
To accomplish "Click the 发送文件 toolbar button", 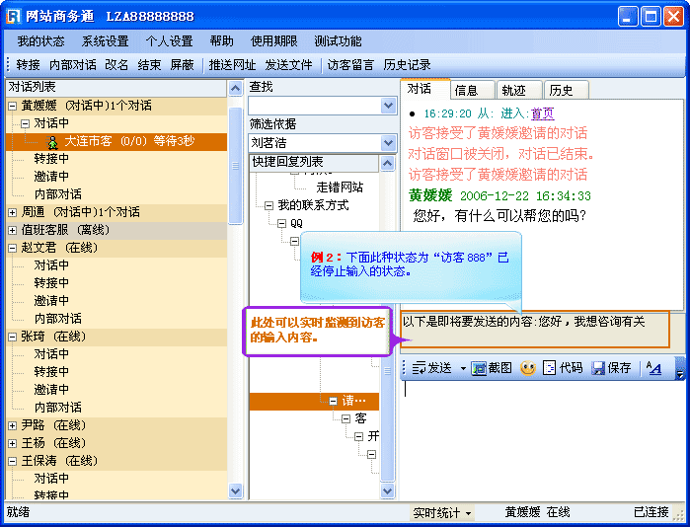I will 288,65.
